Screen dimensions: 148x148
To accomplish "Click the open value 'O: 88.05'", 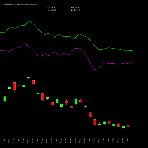I will 52,10.
